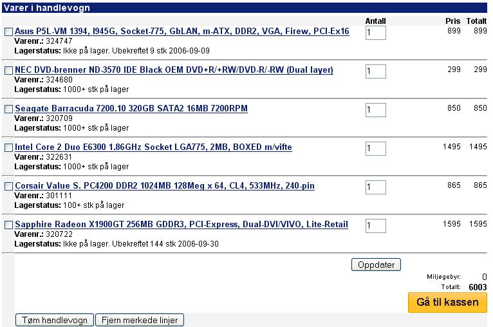493x327 pixels.
Task: Click quantity box for Seagate Barracuda
Action: coord(376,110)
